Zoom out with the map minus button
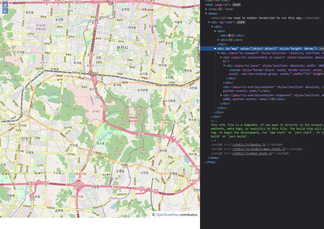The width and height of the screenshot is (324, 229). pos(5,11)
